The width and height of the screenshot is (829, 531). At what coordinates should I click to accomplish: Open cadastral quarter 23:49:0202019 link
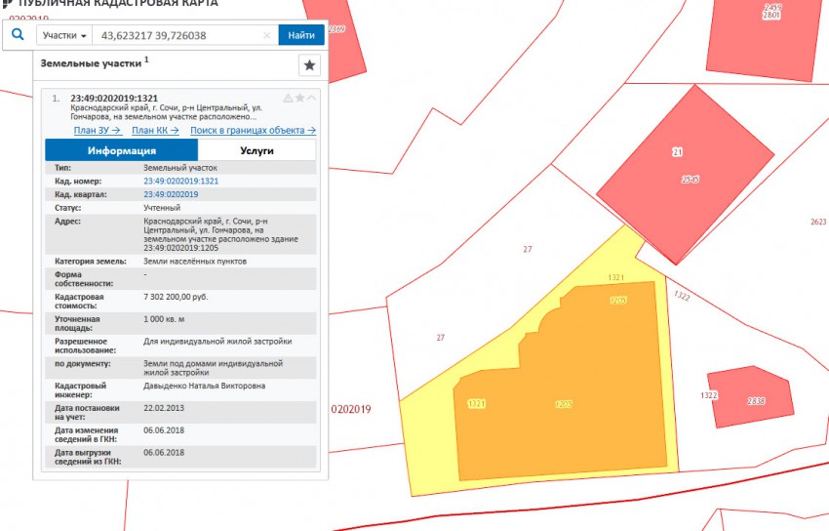point(171,194)
